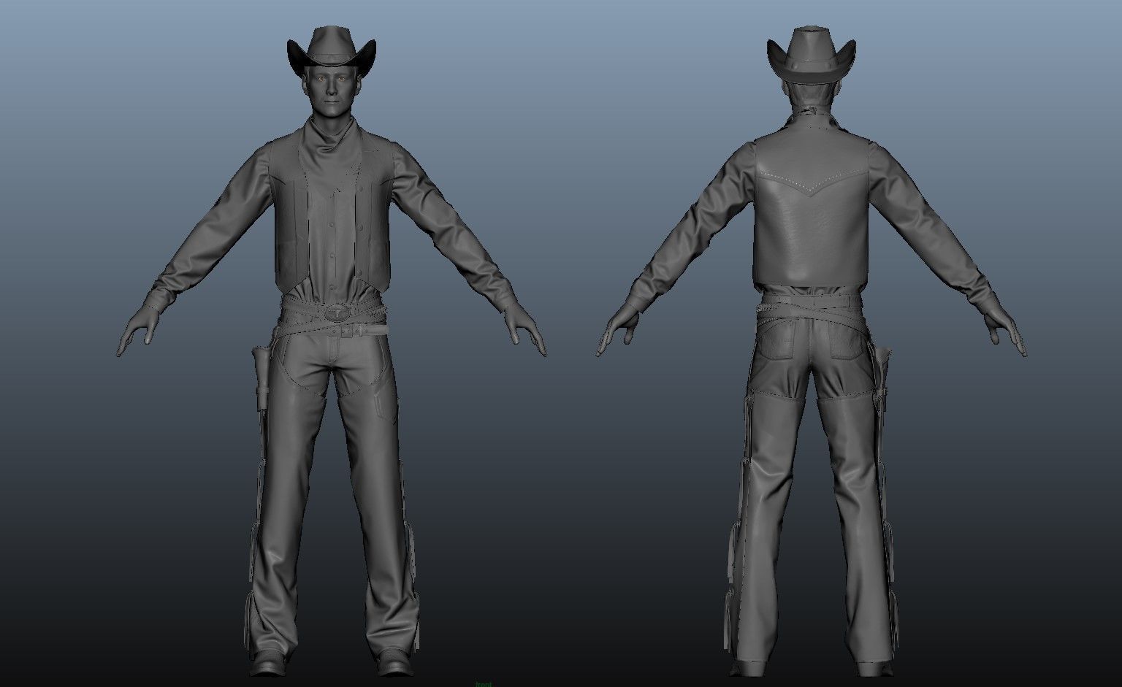Click the face of the front-view cowboy
This screenshot has width=1122, height=687.
click(x=332, y=90)
